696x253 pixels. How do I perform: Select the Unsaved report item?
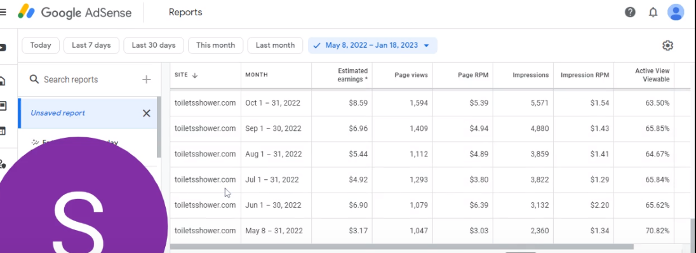coord(87,113)
